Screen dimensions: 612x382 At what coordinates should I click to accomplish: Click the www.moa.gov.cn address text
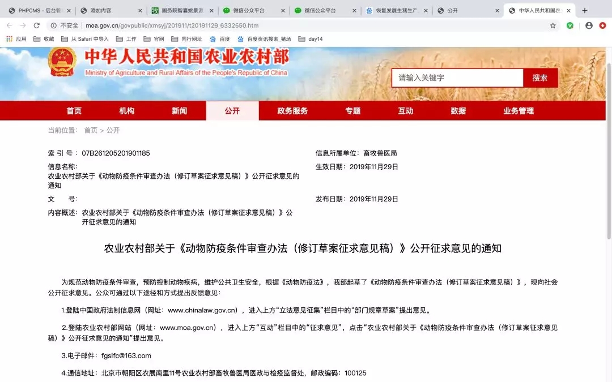pyautogui.click(x=188, y=328)
